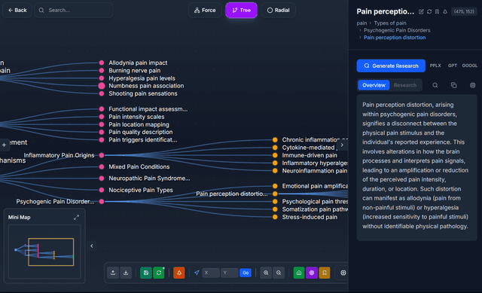Switch to Radial layout view
This screenshot has height=293, width=482.
point(278,10)
